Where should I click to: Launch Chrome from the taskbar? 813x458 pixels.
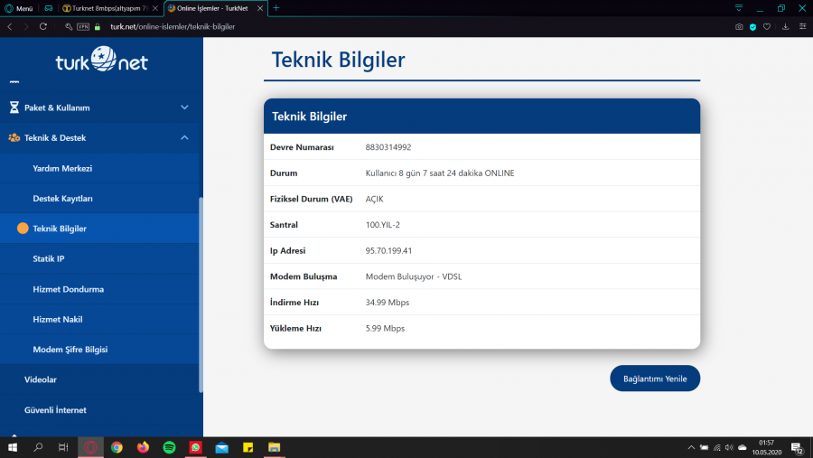[117, 447]
